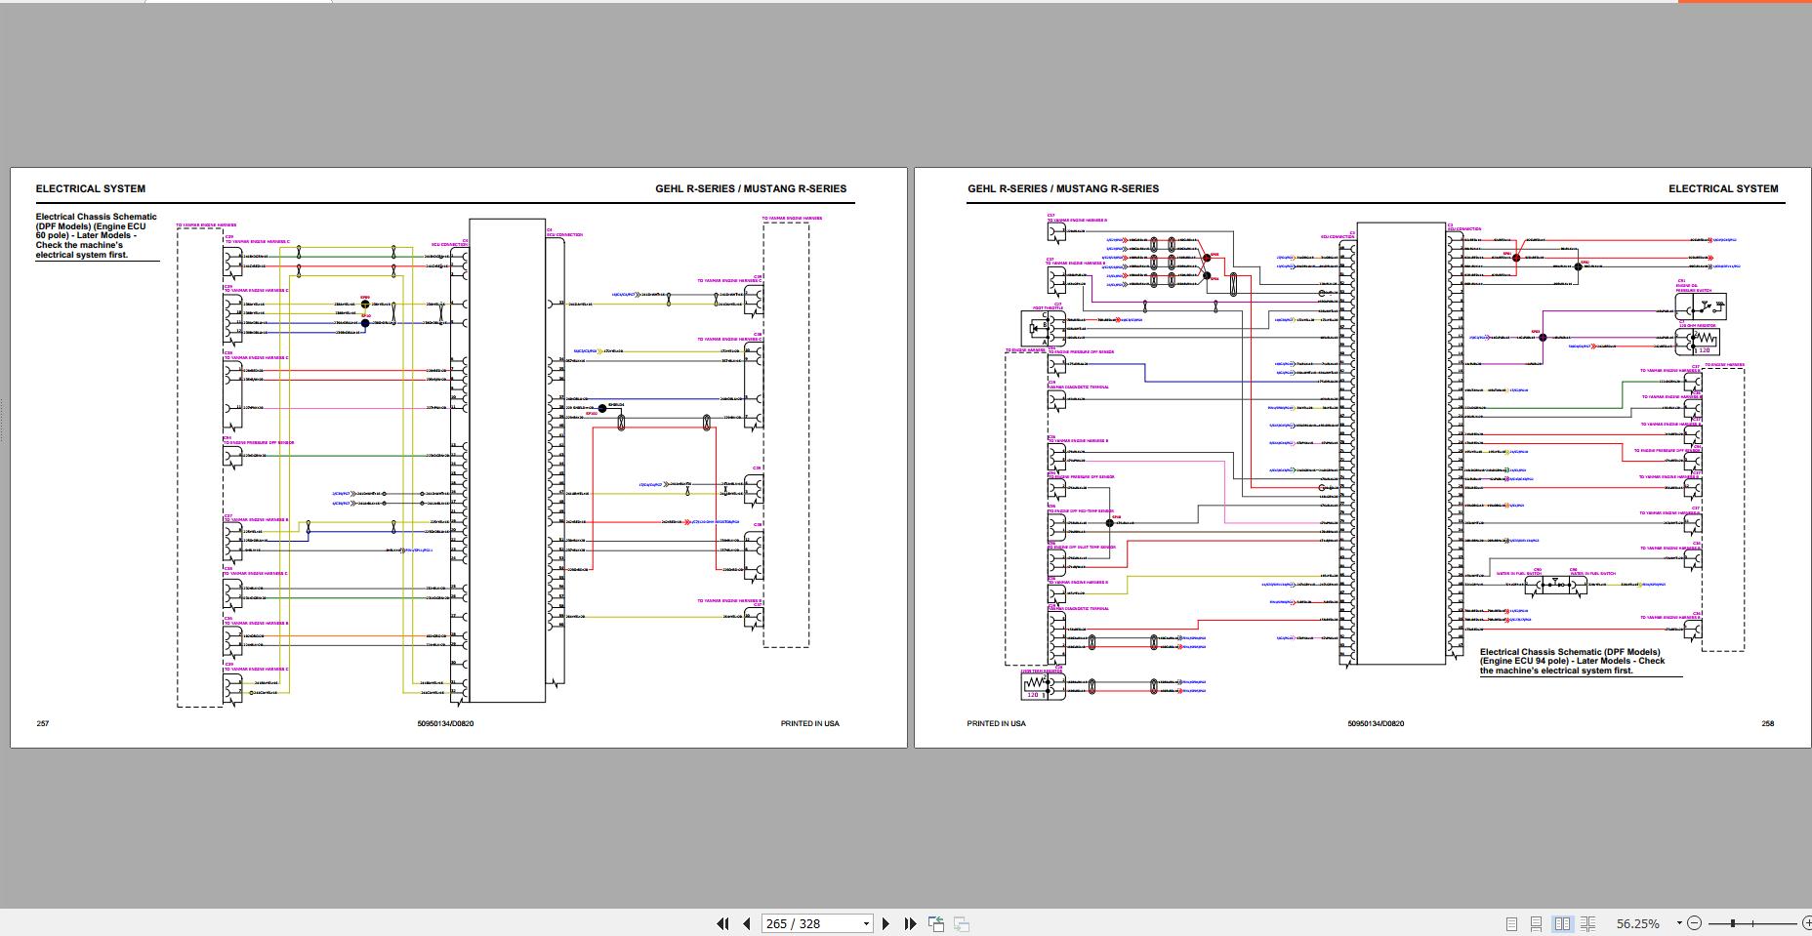1812x936 pixels.
Task: Click the zoom out minus icon
Action: (x=1696, y=923)
